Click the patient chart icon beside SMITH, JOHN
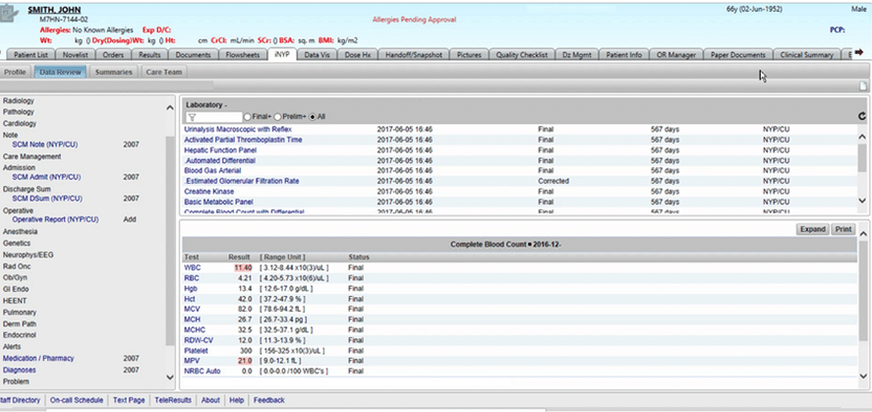 10,14
